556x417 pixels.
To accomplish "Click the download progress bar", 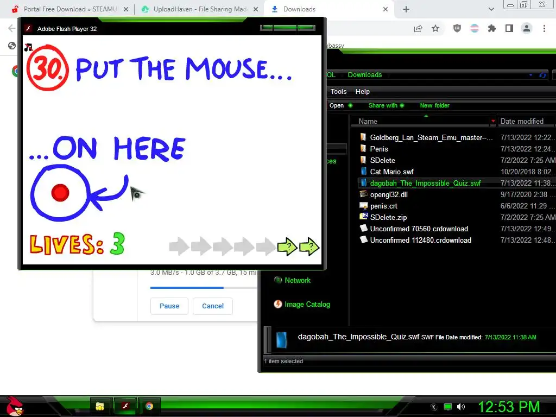I will pyautogui.click(x=204, y=288).
